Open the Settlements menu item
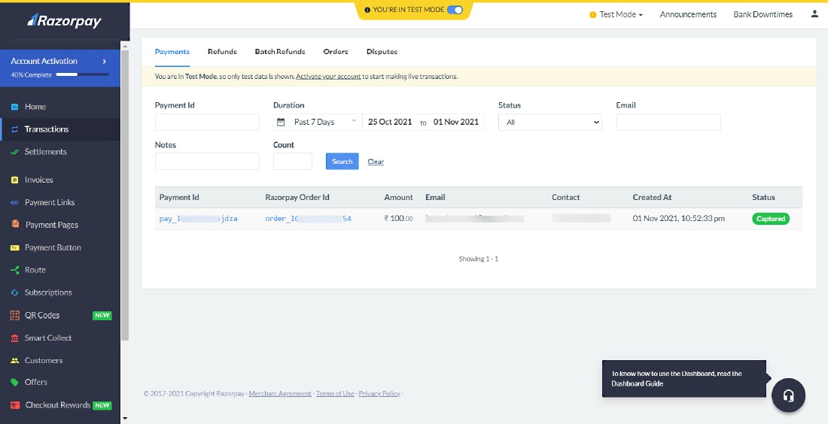Image resolution: width=828 pixels, height=424 pixels. 60,152
